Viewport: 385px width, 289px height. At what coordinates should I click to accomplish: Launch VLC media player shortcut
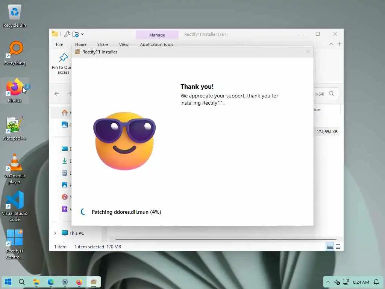click(x=15, y=169)
